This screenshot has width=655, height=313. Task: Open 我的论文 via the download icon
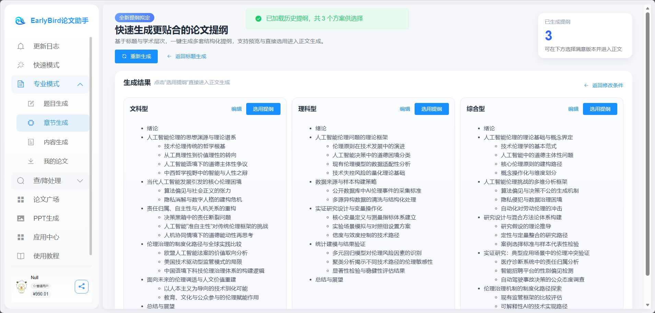tap(31, 161)
